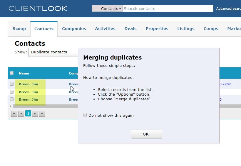Open the third Breen, Jim contact link
Image resolution: width=241 pixels, height=166 pixels.
(x=29, y=99)
